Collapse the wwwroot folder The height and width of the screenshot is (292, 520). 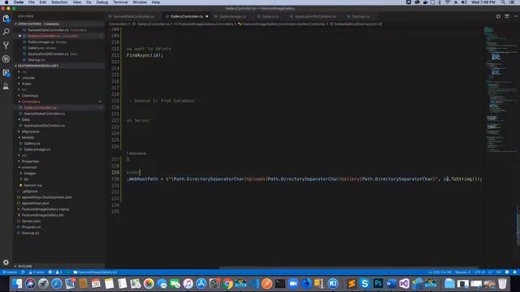29,167
